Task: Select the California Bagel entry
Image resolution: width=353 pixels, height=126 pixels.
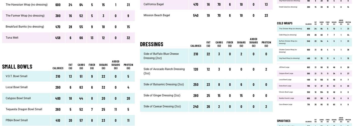Action: pos(154,4)
